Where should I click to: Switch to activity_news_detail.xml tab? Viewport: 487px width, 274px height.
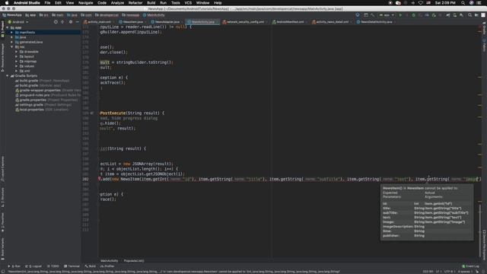click(x=332, y=22)
